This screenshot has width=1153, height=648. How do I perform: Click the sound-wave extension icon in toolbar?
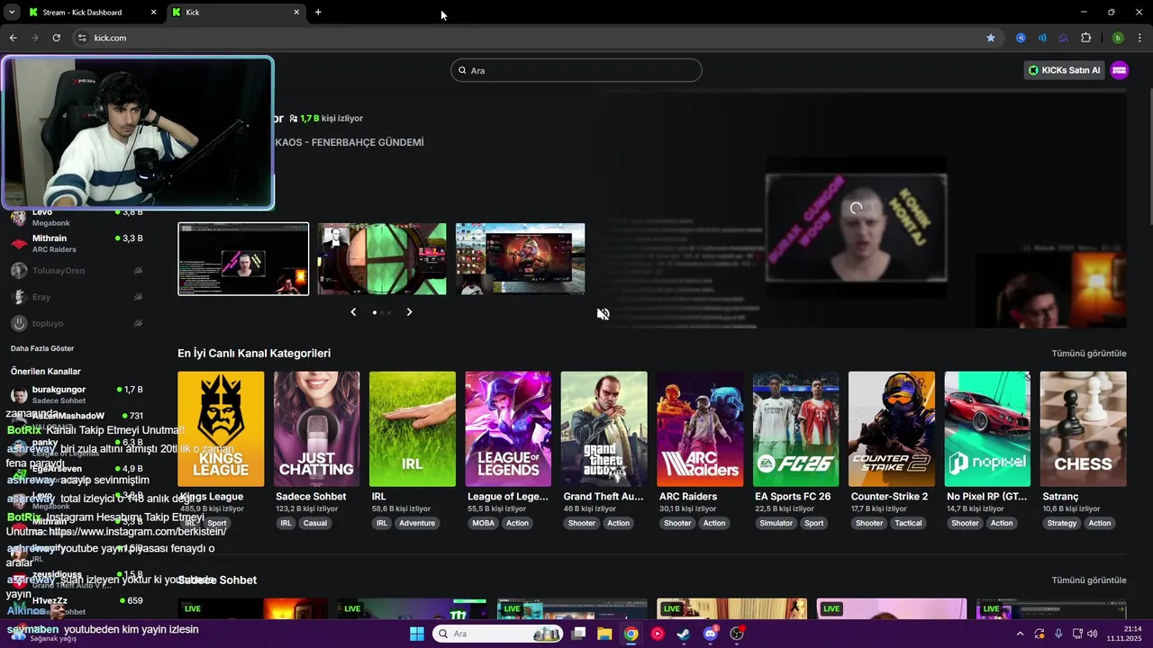(1042, 38)
